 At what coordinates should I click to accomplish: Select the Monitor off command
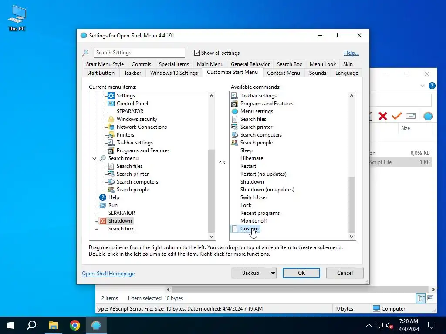[253, 220]
